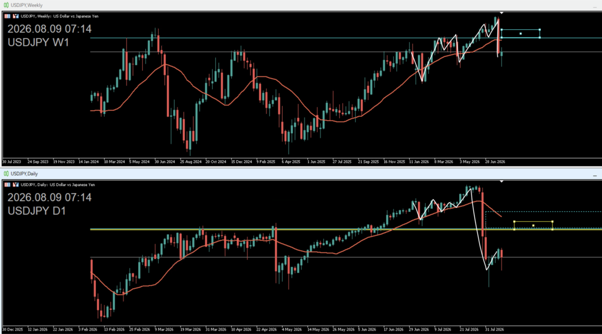
Task: Minimize the USDJPY,Weekly chart window
Action: click(595, 6)
